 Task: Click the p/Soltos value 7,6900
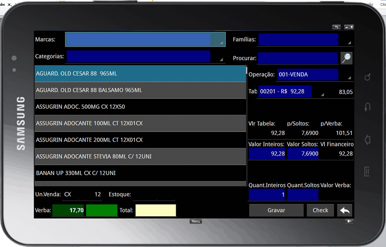click(310, 133)
